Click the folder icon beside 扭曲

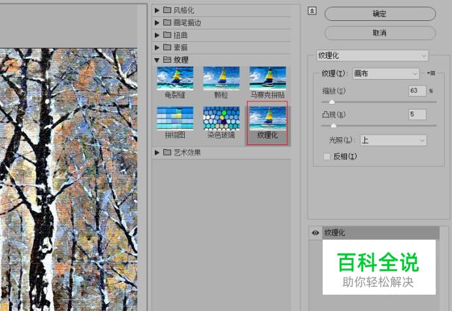[167, 35]
